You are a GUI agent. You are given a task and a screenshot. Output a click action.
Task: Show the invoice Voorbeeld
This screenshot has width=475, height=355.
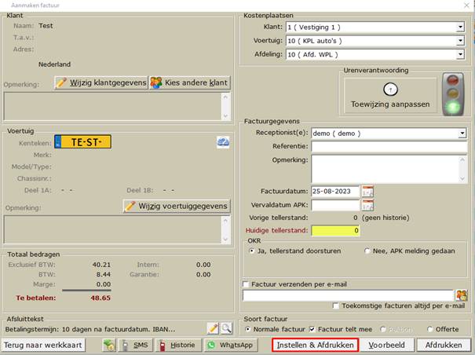[x=386, y=345]
